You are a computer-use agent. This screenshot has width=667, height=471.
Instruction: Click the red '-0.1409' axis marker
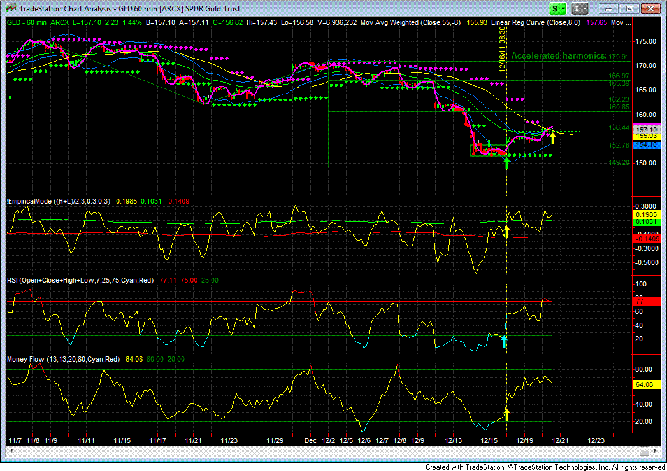(x=646, y=239)
